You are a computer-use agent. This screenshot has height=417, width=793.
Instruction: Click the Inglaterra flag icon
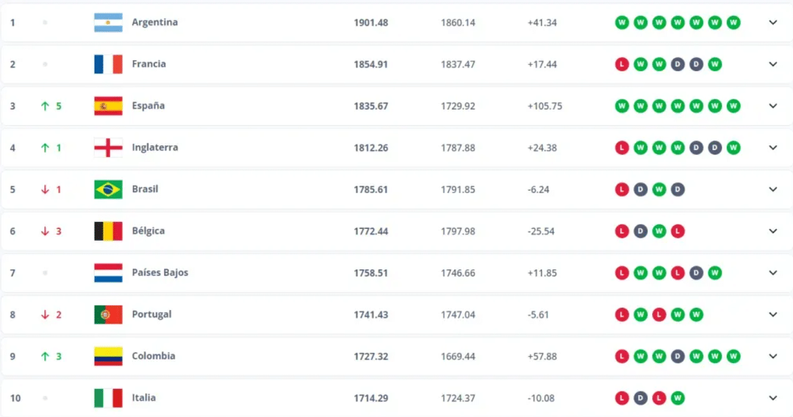click(108, 148)
